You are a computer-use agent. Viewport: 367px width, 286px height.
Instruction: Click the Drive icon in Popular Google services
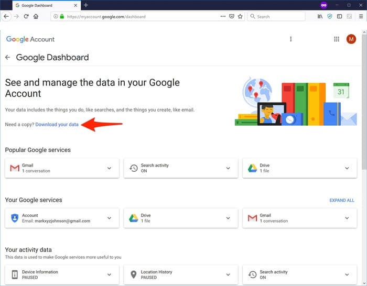252,168
